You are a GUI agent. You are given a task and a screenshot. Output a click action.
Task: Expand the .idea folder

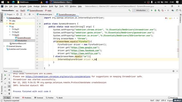7,21
